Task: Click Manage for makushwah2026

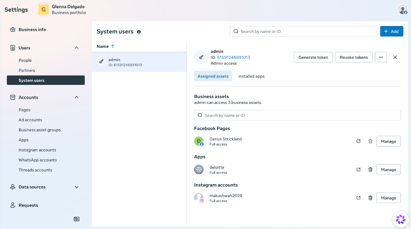Action: tap(389, 198)
